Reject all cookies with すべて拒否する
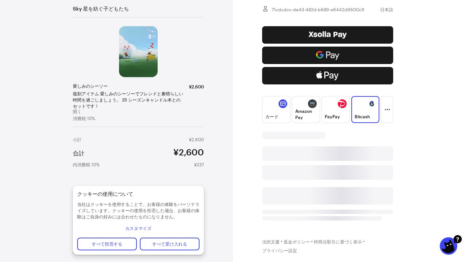466x262 pixels. tap(107, 244)
